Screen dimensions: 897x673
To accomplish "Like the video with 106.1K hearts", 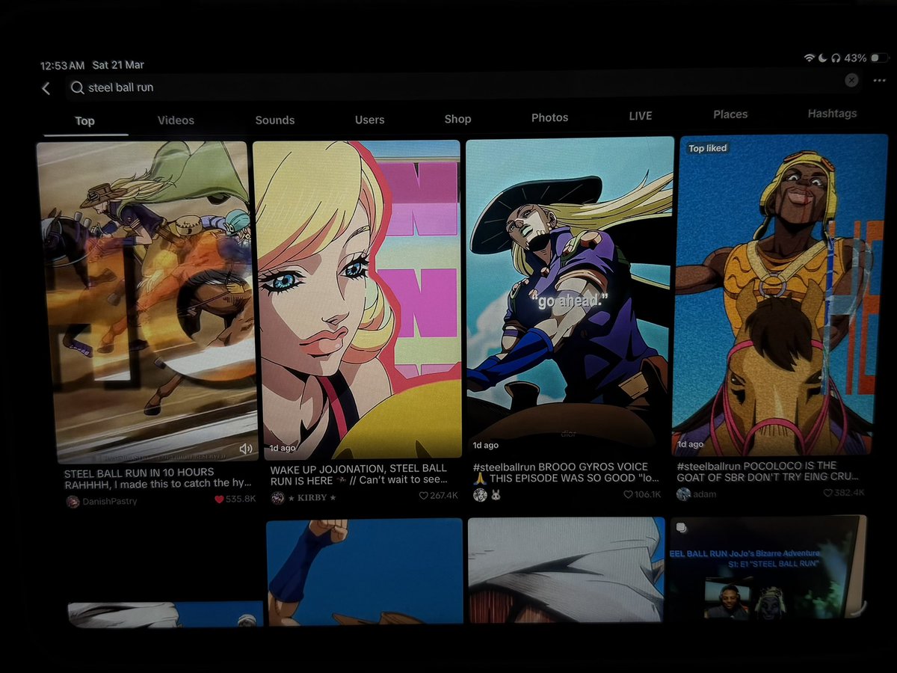I will pyautogui.click(x=627, y=494).
